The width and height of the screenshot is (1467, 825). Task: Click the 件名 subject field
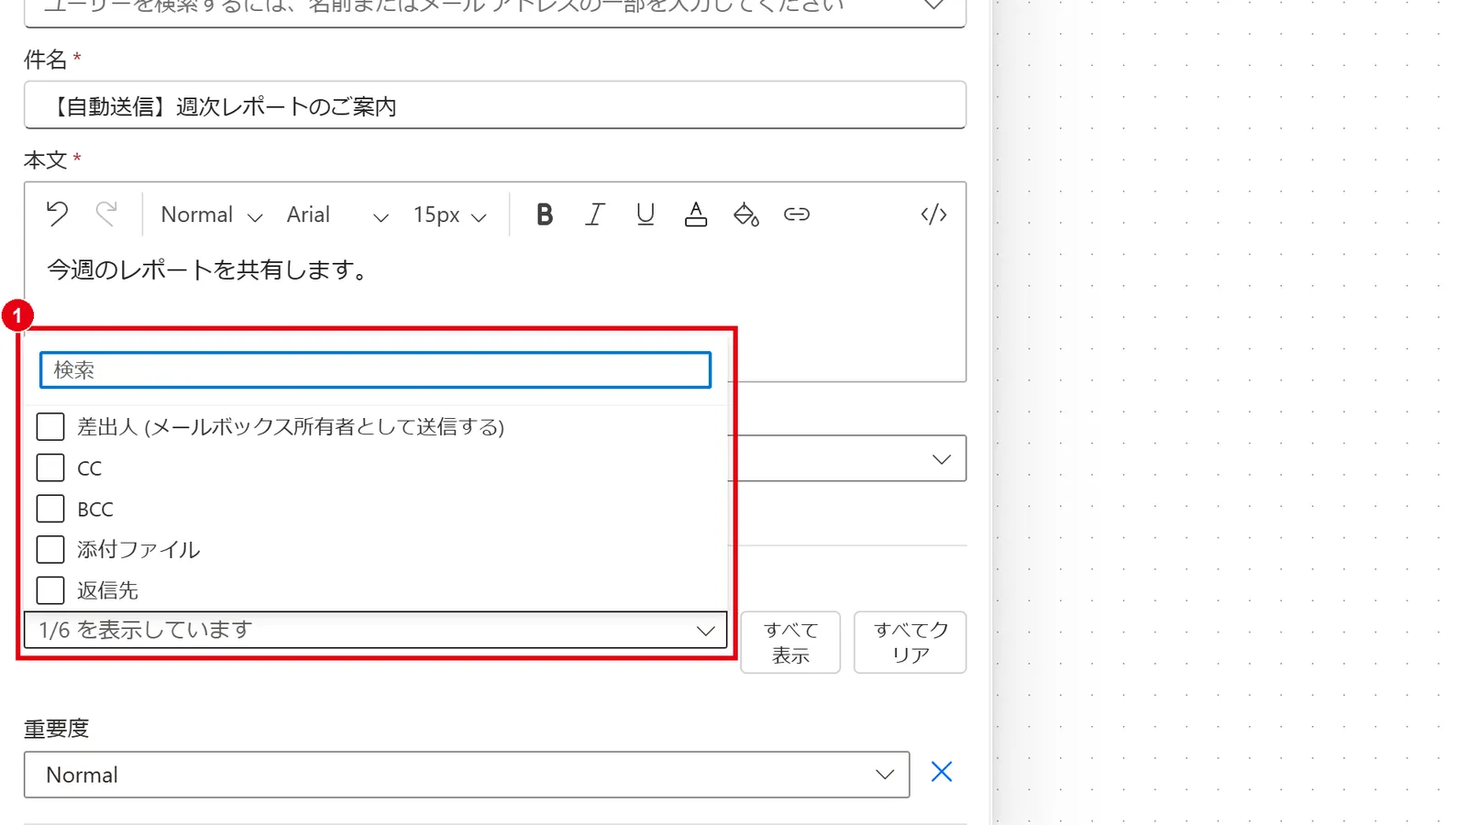tap(495, 105)
